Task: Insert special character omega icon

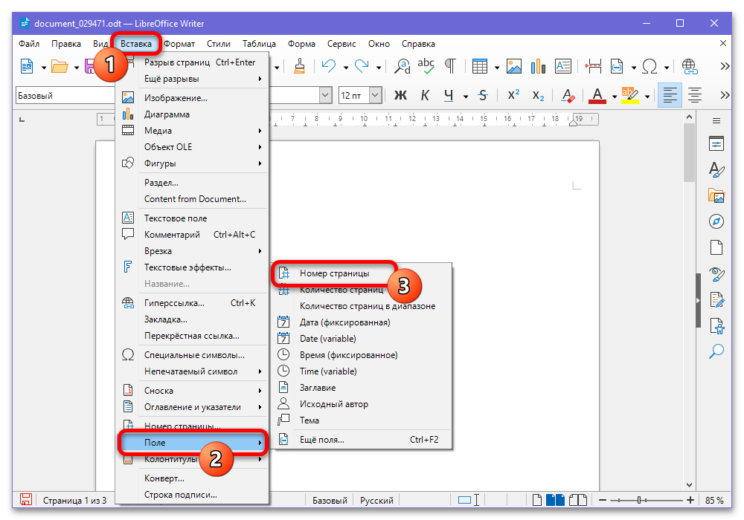Action: pyautogui.click(x=649, y=66)
